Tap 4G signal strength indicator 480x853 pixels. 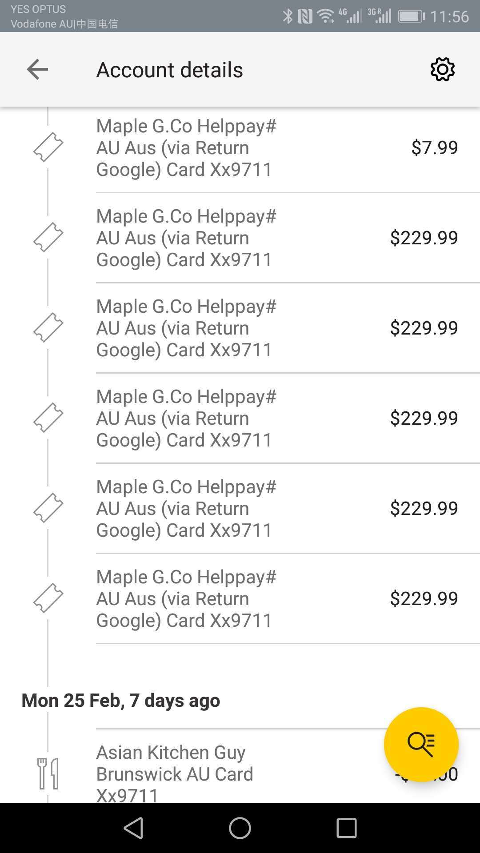350,16
